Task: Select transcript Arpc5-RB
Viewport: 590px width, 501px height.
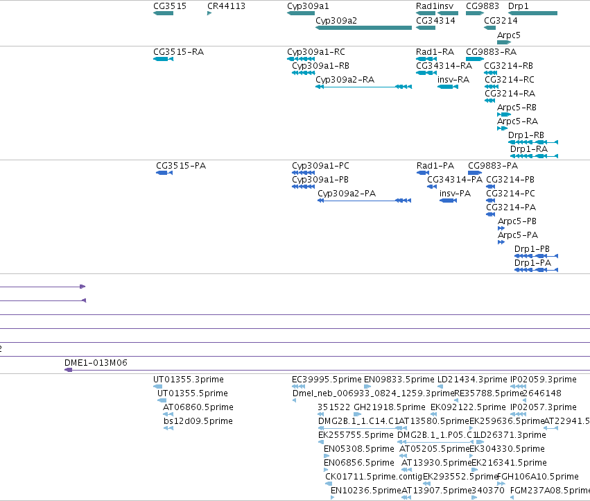Action: 517,108
